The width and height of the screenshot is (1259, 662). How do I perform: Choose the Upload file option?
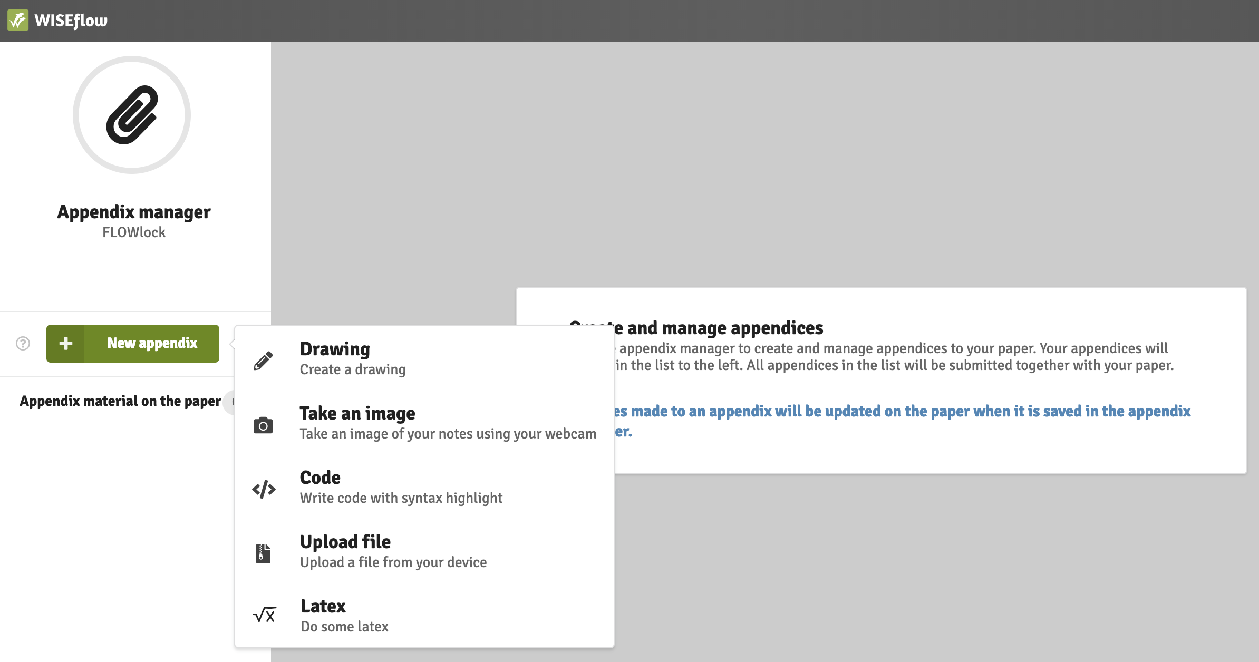pos(424,552)
